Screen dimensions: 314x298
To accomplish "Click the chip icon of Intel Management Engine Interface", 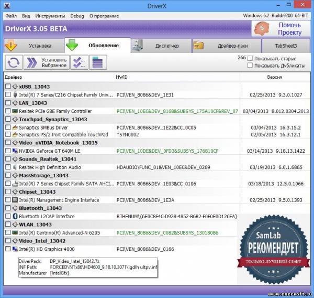I will [15, 200].
